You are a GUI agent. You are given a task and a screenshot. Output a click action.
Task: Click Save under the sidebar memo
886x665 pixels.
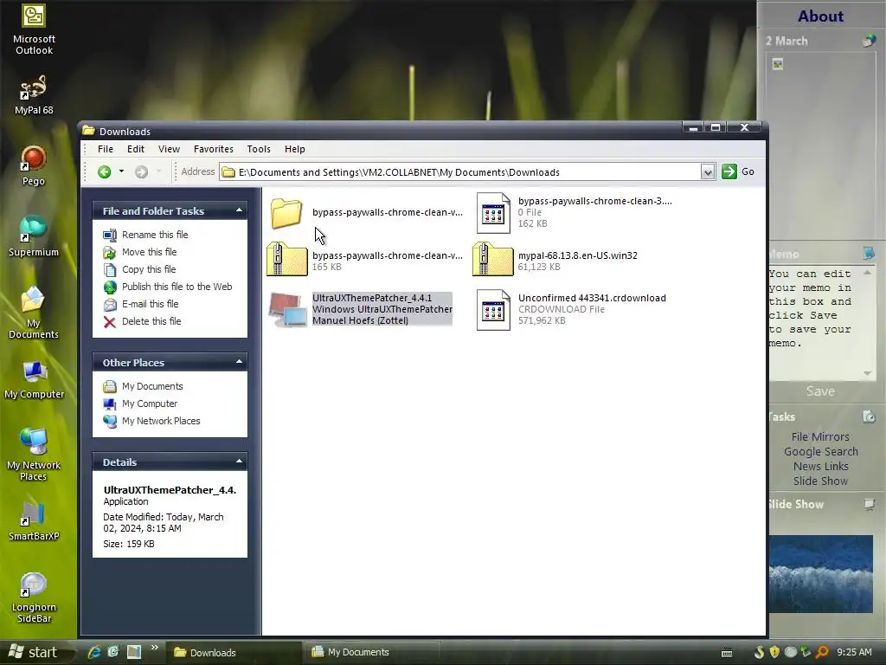pyautogui.click(x=820, y=391)
